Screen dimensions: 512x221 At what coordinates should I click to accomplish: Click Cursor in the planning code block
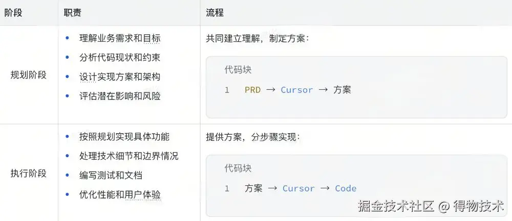[x=296, y=90]
